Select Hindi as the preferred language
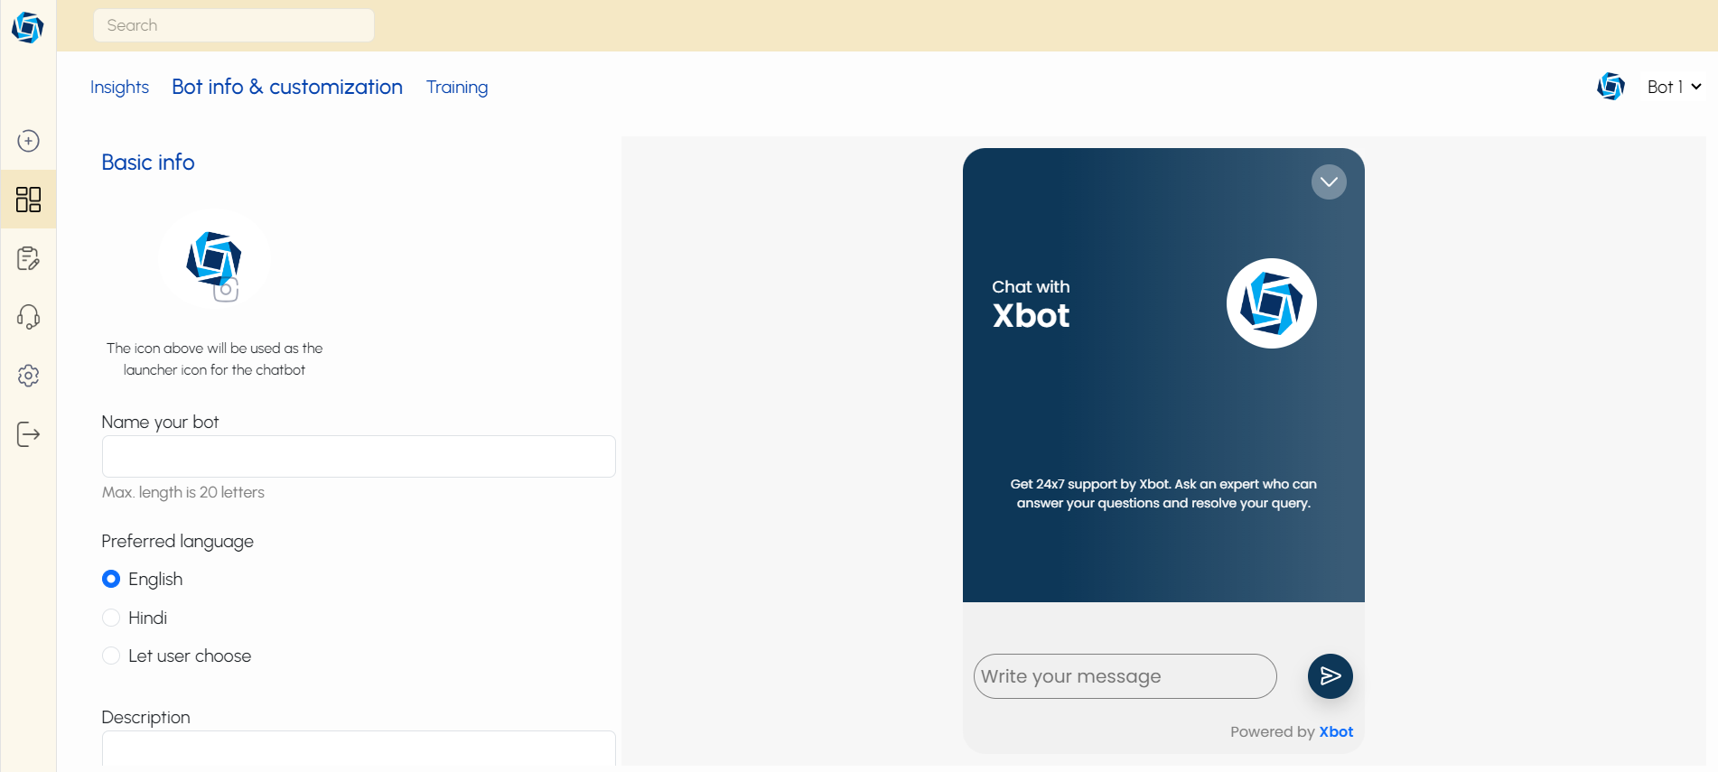This screenshot has width=1718, height=772. 111,618
